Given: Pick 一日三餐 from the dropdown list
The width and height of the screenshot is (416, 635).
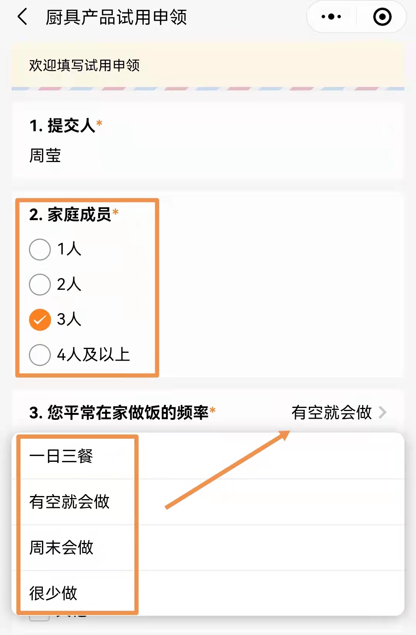Looking at the screenshot, I should [62, 456].
